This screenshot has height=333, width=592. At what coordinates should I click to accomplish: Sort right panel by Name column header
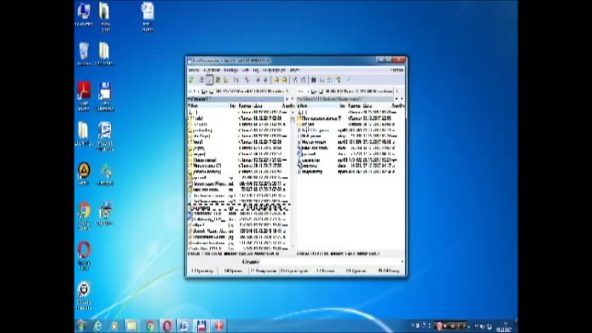tap(318, 106)
